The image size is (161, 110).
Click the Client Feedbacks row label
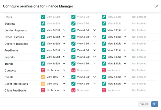tap(16, 90)
